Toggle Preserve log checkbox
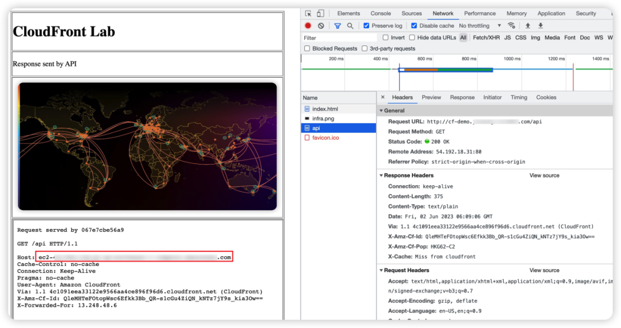621x328 pixels. pos(366,26)
